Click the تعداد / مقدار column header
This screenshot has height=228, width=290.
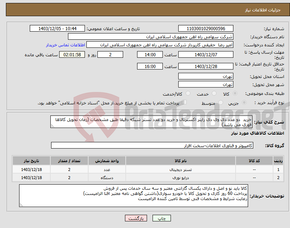click(69, 161)
